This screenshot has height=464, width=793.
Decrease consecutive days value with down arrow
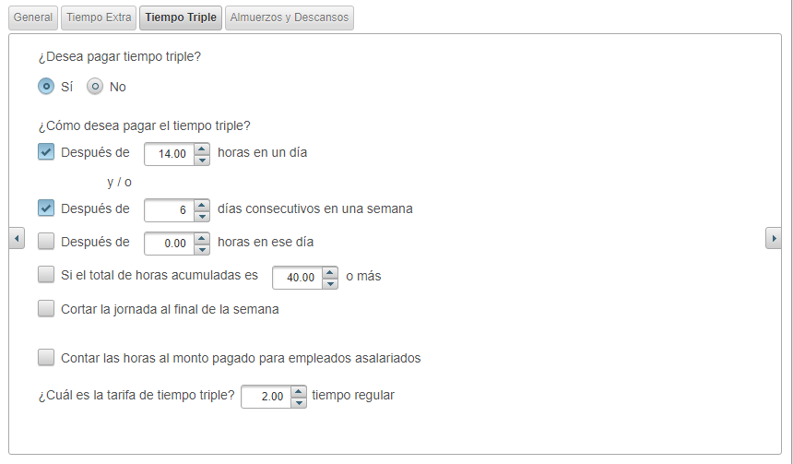(202, 216)
